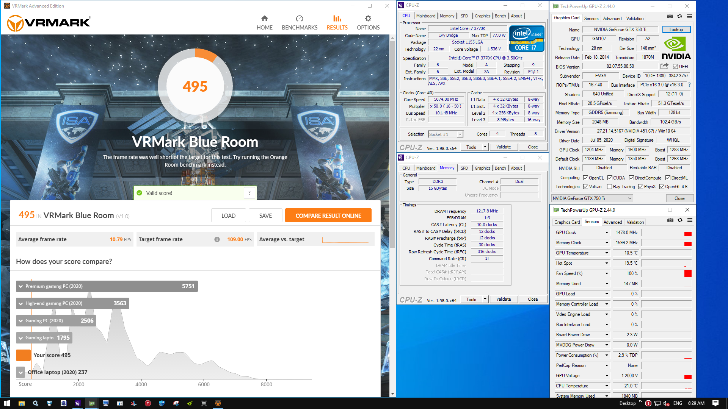The width and height of the screenshot is (728, 409).
Task: Open the GPU Clock sensor dropdown
Action: 607,233
